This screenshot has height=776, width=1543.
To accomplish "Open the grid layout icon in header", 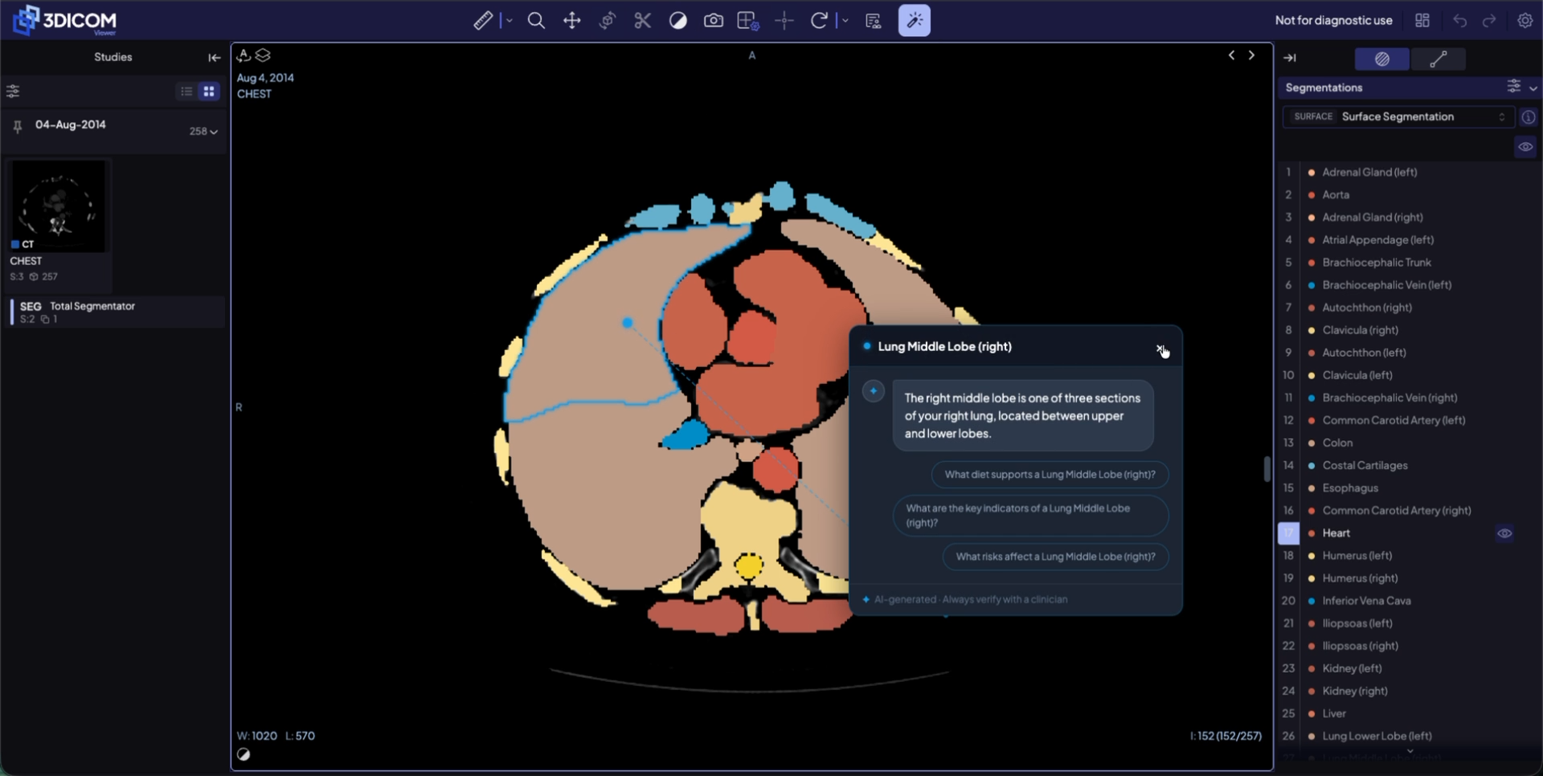I will [x=1422, y=21].
